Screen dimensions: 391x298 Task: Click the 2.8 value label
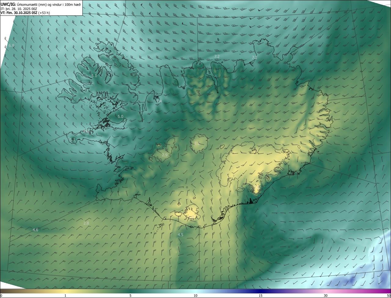(86, 223)
